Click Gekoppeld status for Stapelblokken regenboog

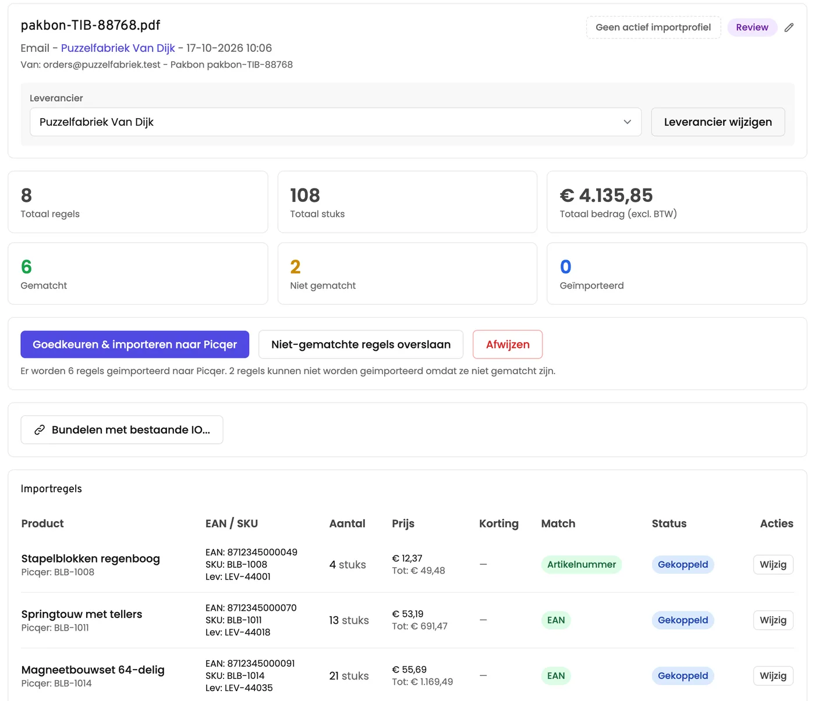click(x=683, y=564)
